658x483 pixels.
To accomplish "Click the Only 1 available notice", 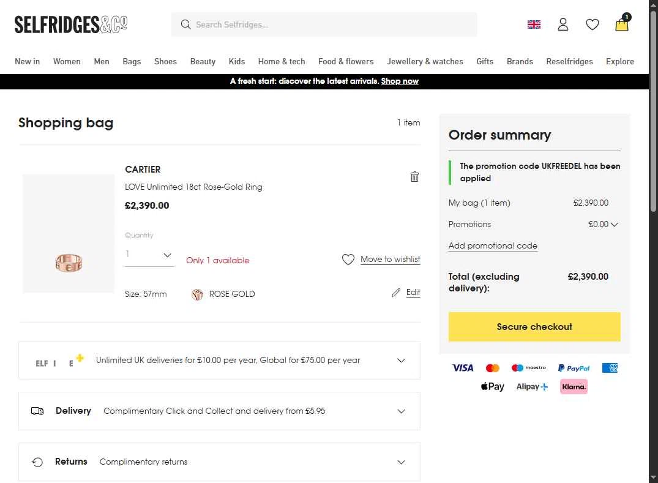I will click(x=218, y=261).
